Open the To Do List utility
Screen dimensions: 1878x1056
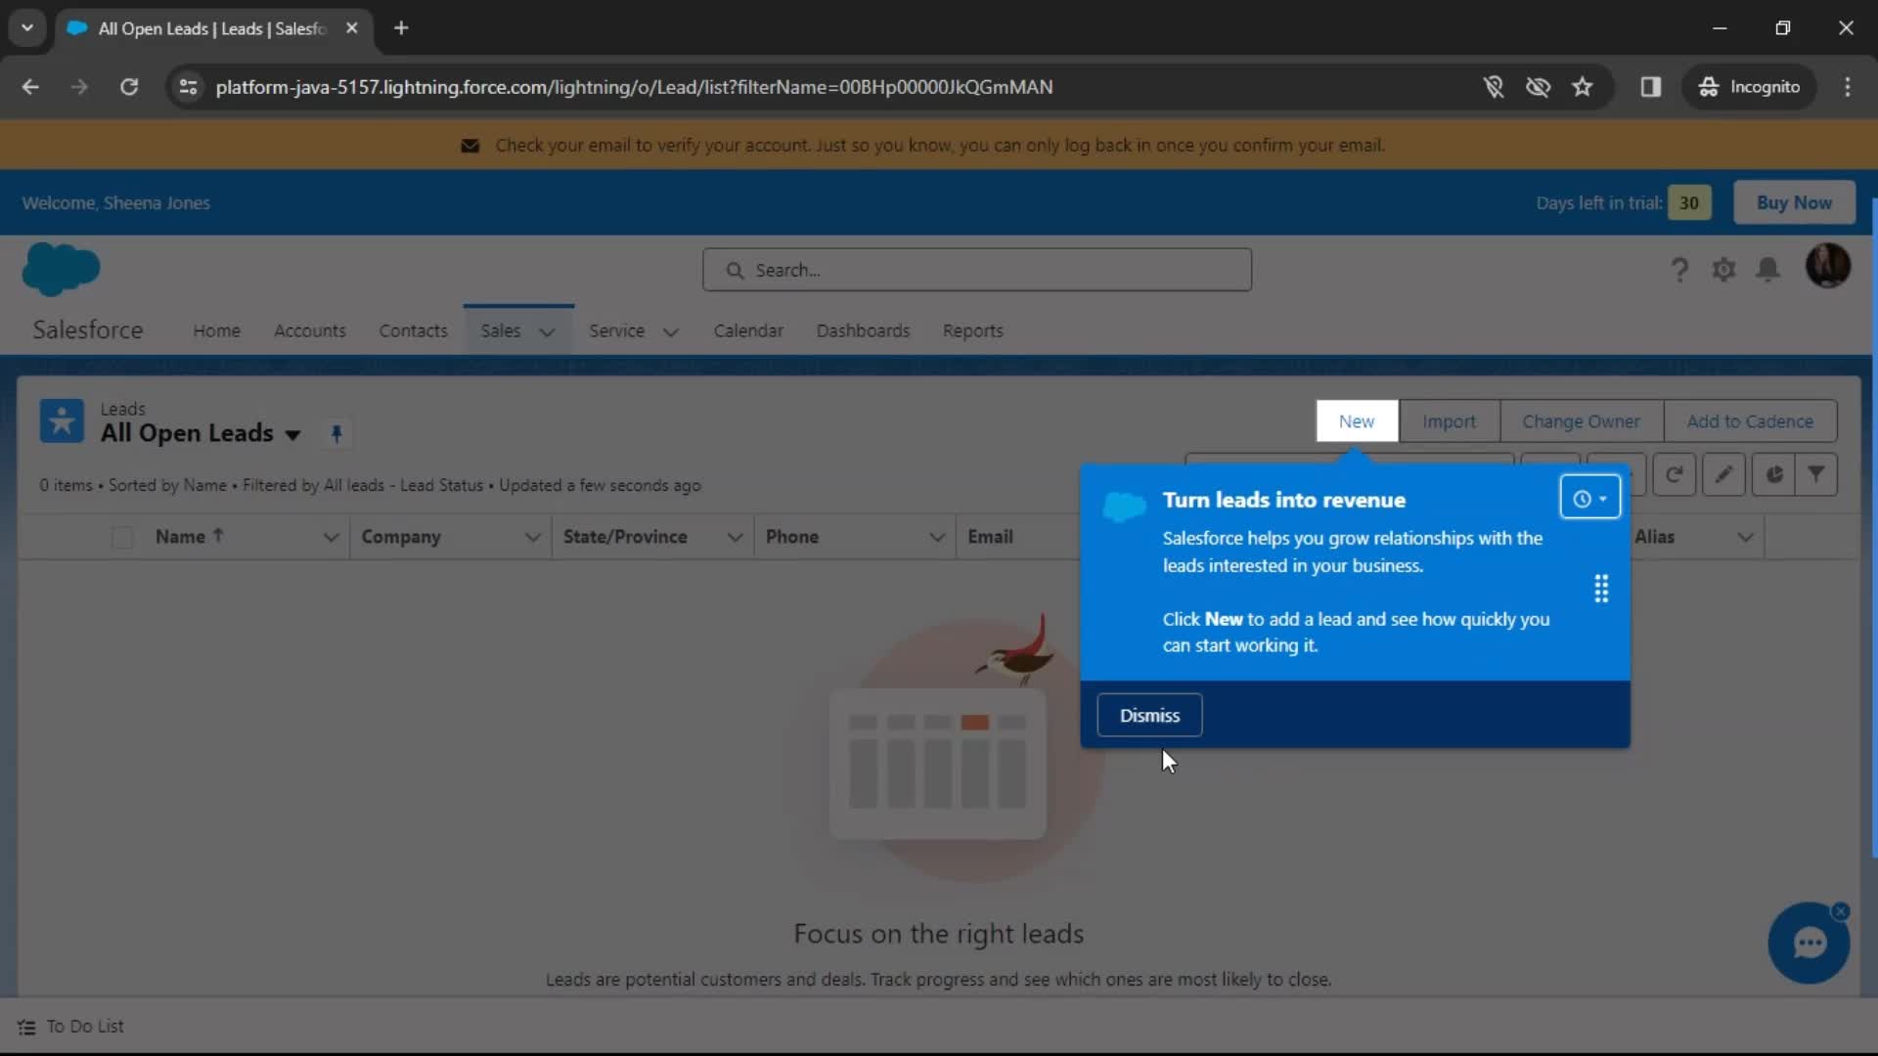point(70,1027)
